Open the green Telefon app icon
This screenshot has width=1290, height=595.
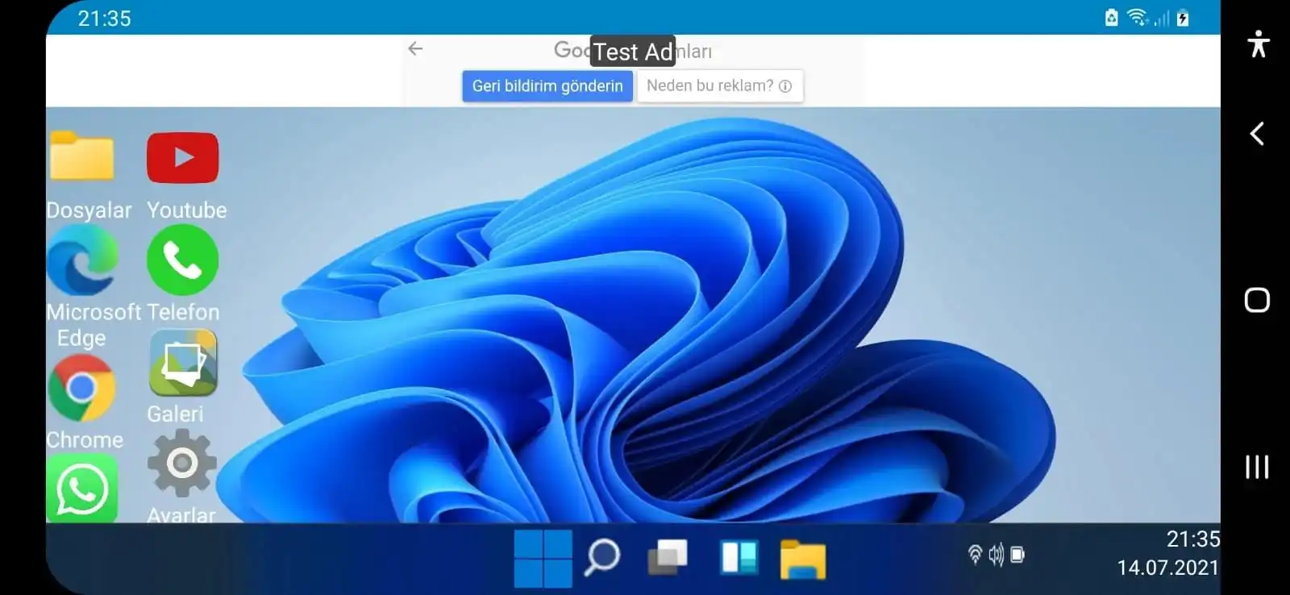(x=182, y=260)
